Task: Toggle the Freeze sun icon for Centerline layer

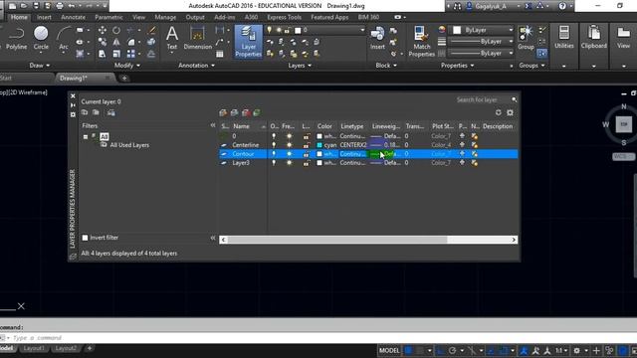Action: [290, 145]
